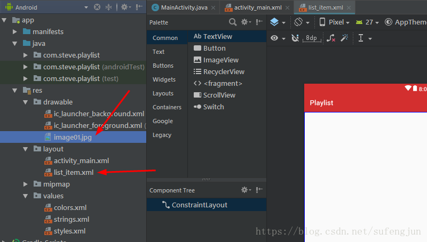
Task: Open the design surface layers dropdown
Action: [x=278, y=22]
